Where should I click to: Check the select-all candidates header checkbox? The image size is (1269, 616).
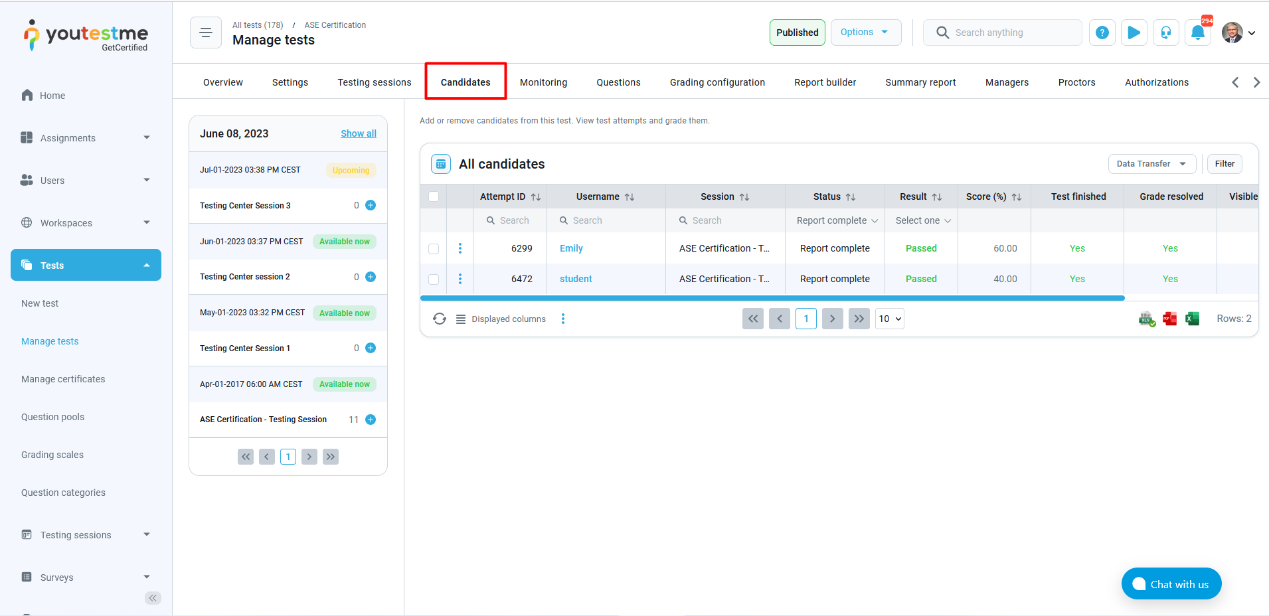point(434,196)
